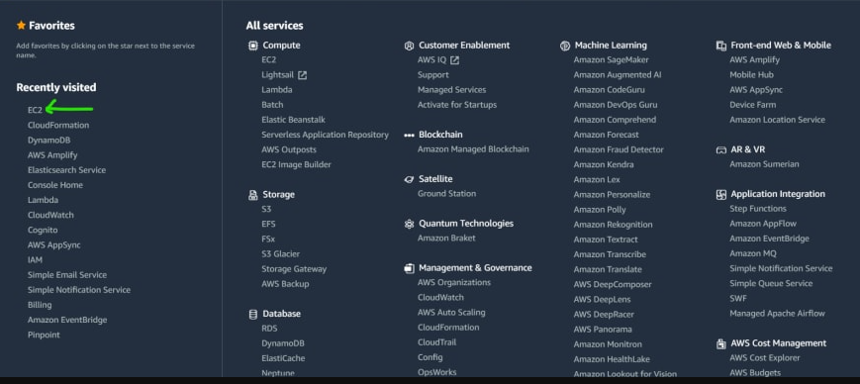Click the Quantum Technologies atom icon

point(409,224)
